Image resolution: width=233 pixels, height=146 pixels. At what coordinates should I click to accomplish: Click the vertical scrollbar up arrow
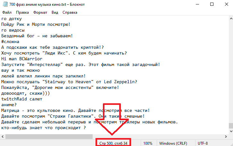pos(231,18)
